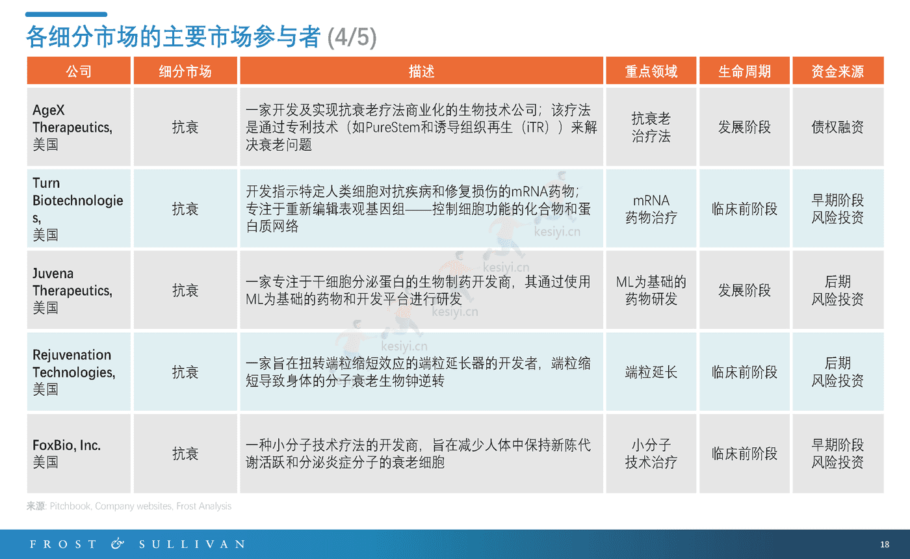Select the 生命周期 column header
The image size is (910, 559).
click(x=744, y=71)
